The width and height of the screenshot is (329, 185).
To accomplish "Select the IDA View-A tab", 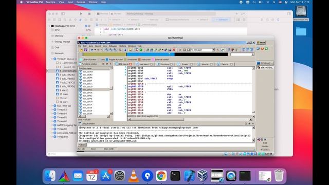I will tap(123, 64).
